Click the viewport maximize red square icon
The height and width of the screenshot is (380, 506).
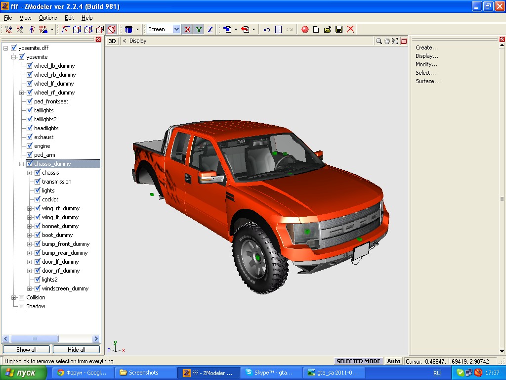coord(404,41)
